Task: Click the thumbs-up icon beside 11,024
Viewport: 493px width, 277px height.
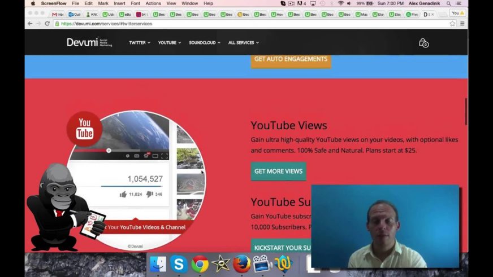Action: tap(123, 194)
